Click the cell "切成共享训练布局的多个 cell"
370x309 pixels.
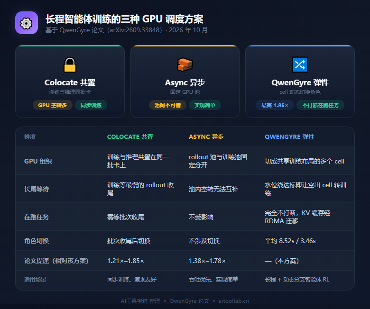click(305, 161)
